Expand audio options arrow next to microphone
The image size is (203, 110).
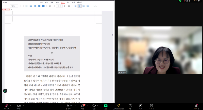point(11,105)
